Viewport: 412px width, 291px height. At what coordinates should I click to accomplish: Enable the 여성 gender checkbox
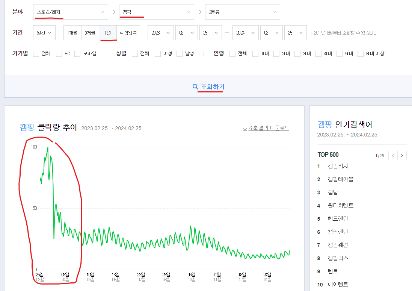point(158,53)
